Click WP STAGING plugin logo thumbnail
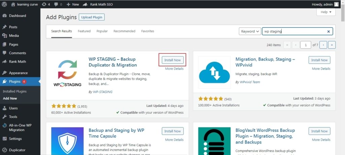The image size is (345, 155). (x=67, y=72)
